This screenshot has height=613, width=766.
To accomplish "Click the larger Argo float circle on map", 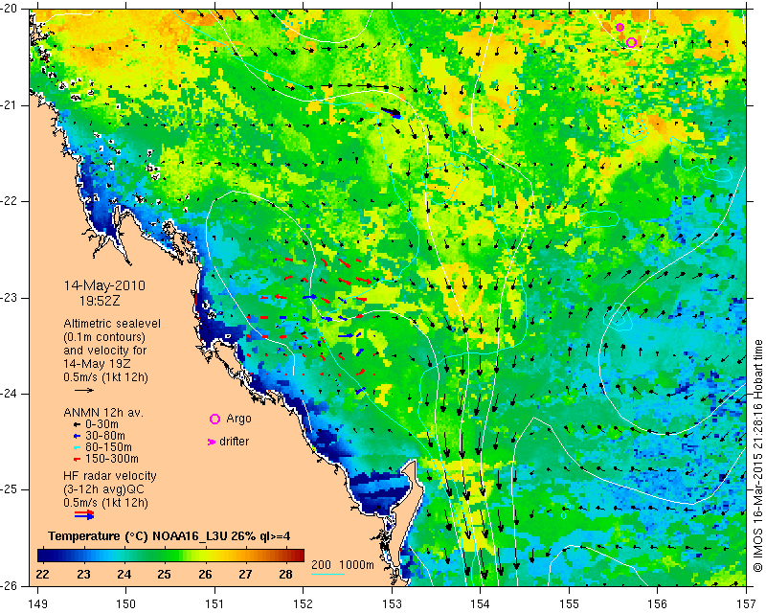I will point(631,42).
